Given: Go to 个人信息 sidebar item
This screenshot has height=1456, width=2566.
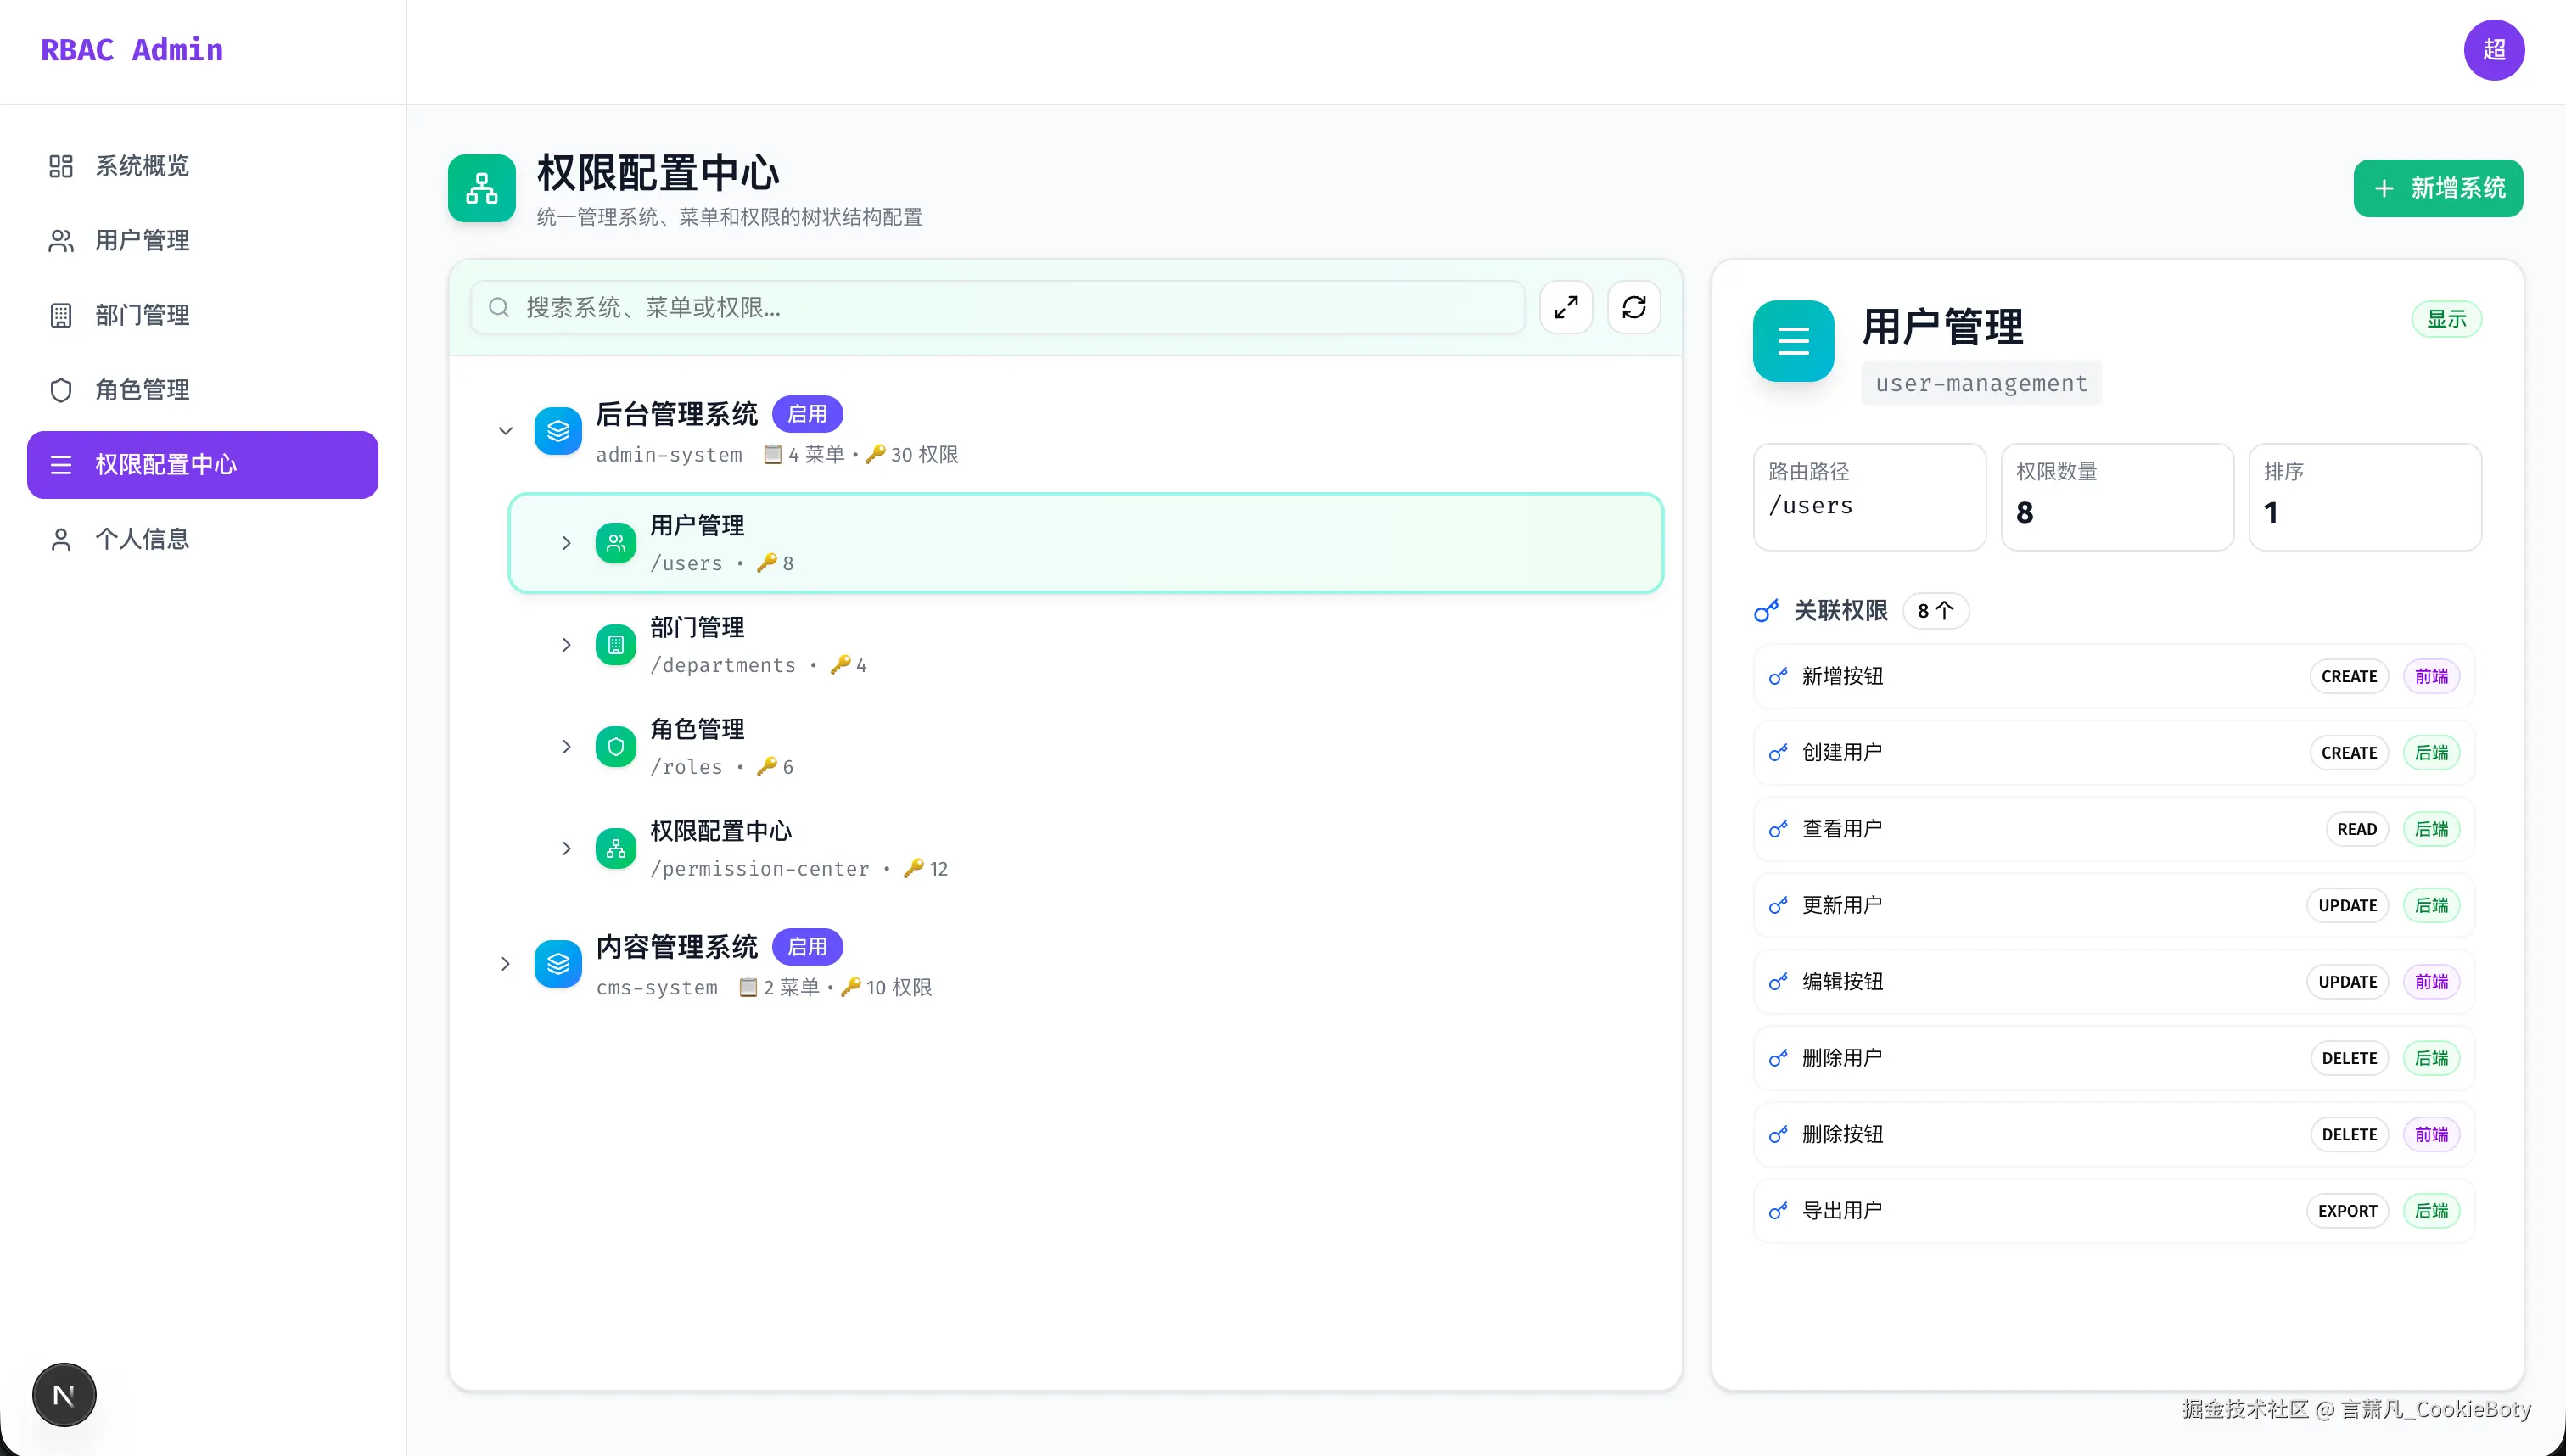Looking at the screenshot, I should pos(142,540).
